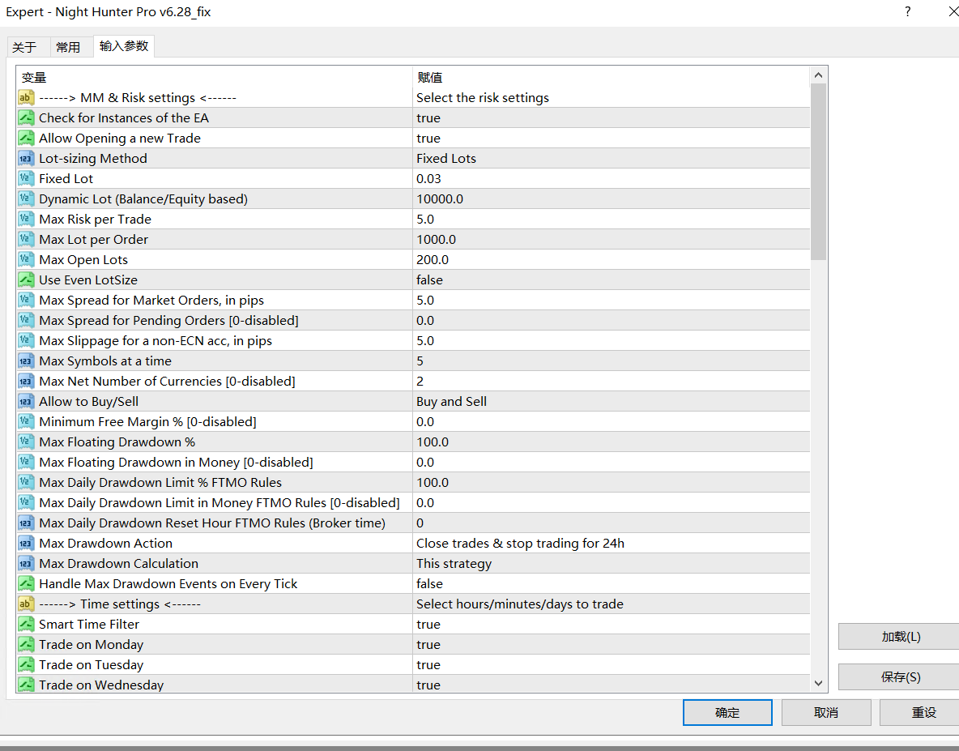Select the 输入参数 tab

coord(124,46)
